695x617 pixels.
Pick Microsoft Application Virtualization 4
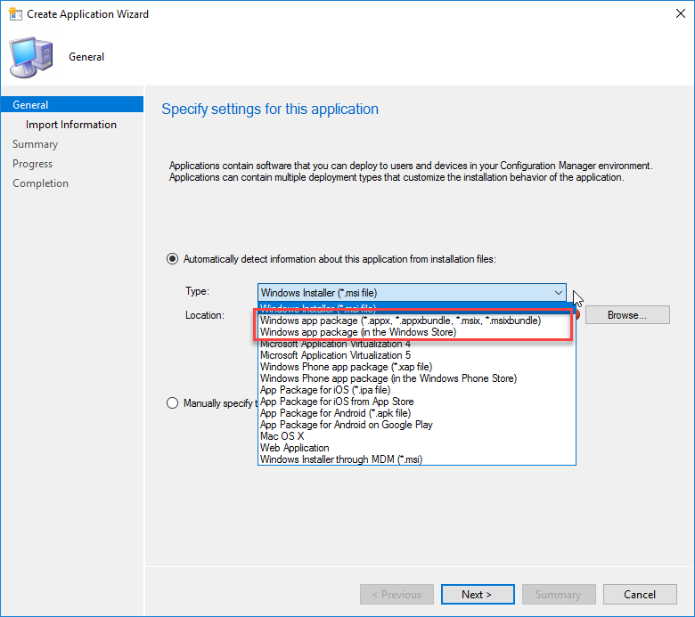335,344
